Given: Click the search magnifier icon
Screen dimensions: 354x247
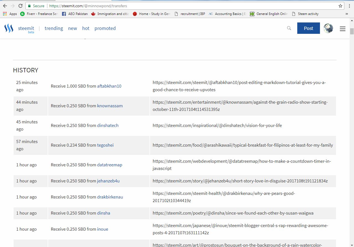Looking at the screenshot, I should 289,28.
